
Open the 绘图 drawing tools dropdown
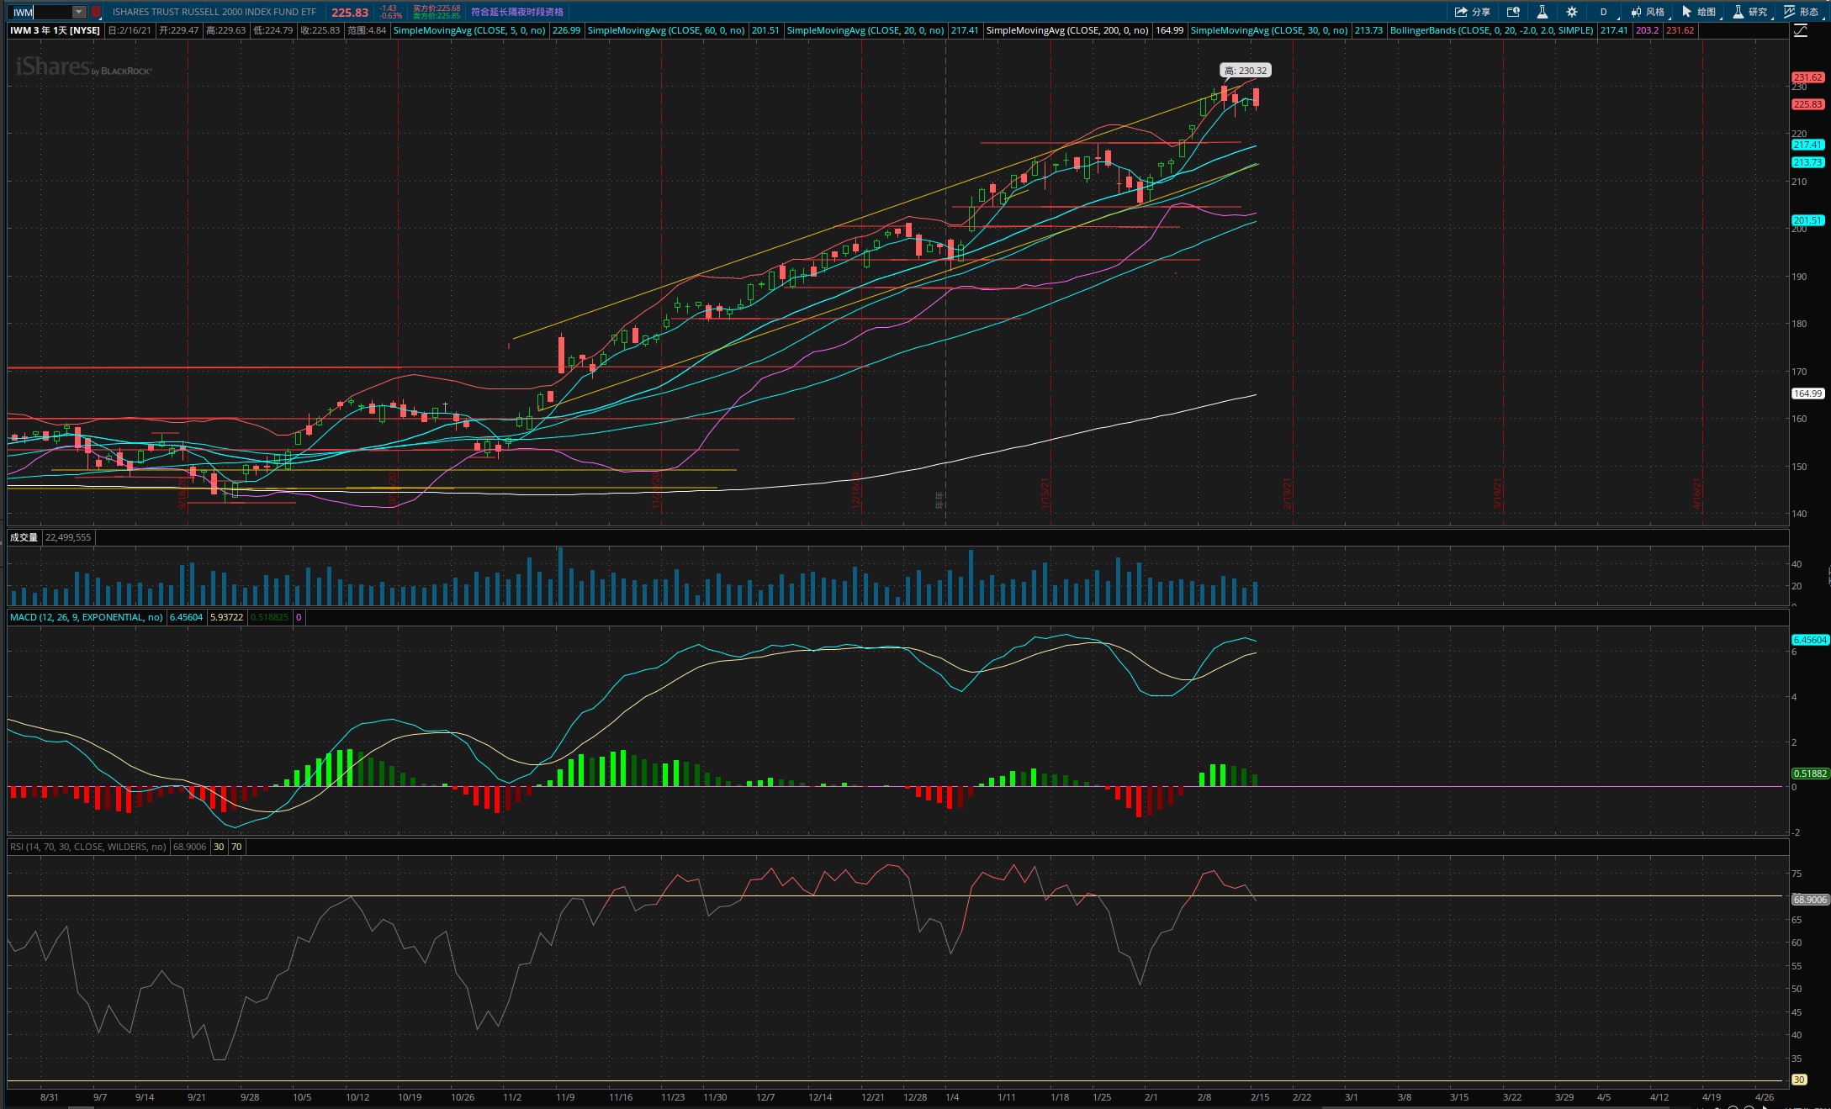point(1700,12)
